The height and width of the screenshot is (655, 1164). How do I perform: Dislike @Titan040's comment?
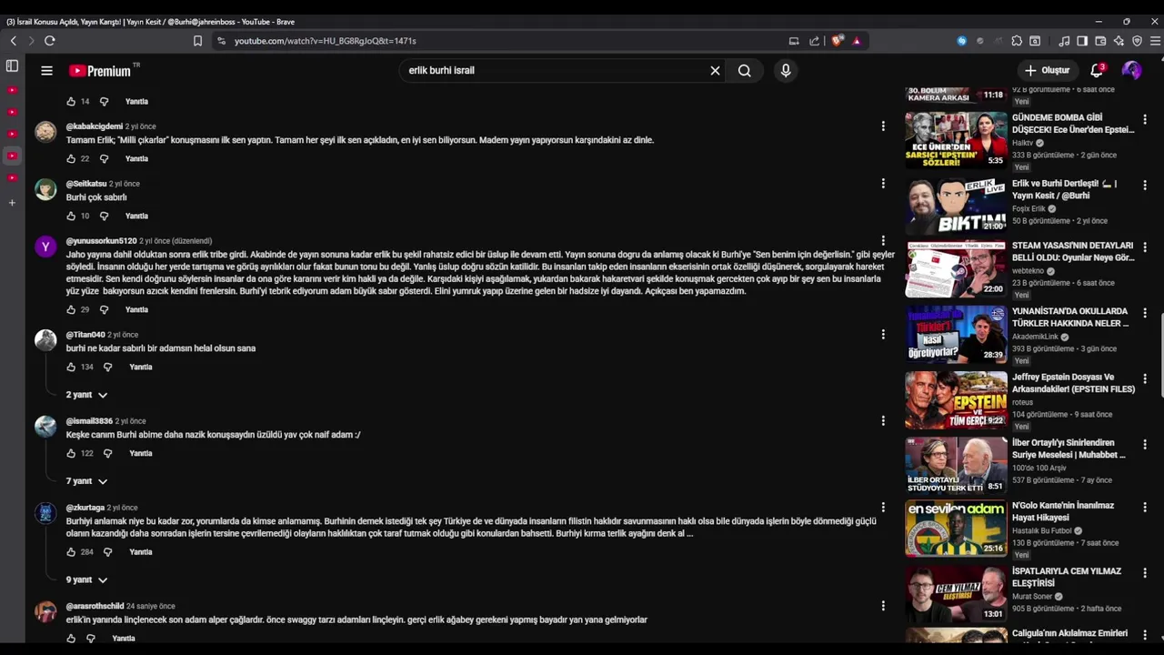(x=107, y=367)
